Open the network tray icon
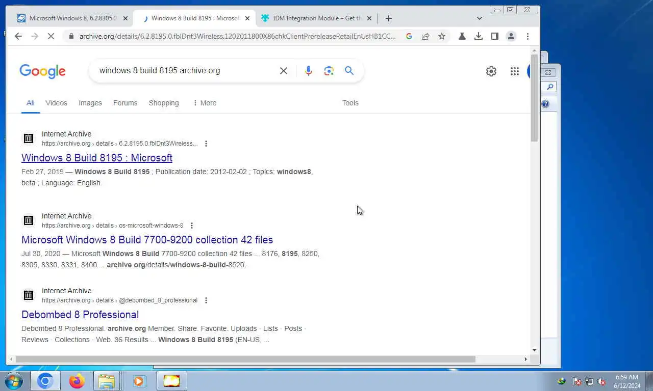The image size is (653, 391). 589,381
